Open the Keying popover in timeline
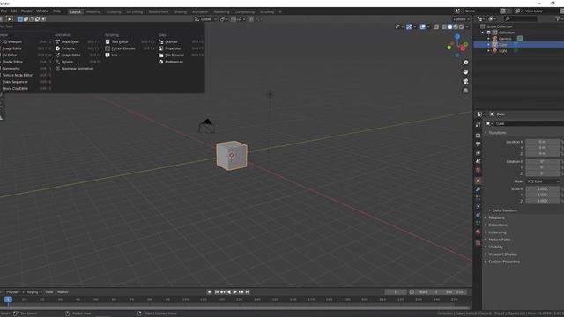The image size is (564, 317). tap(34, 292)
